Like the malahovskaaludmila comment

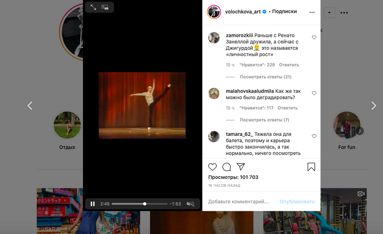coord(314,93)
